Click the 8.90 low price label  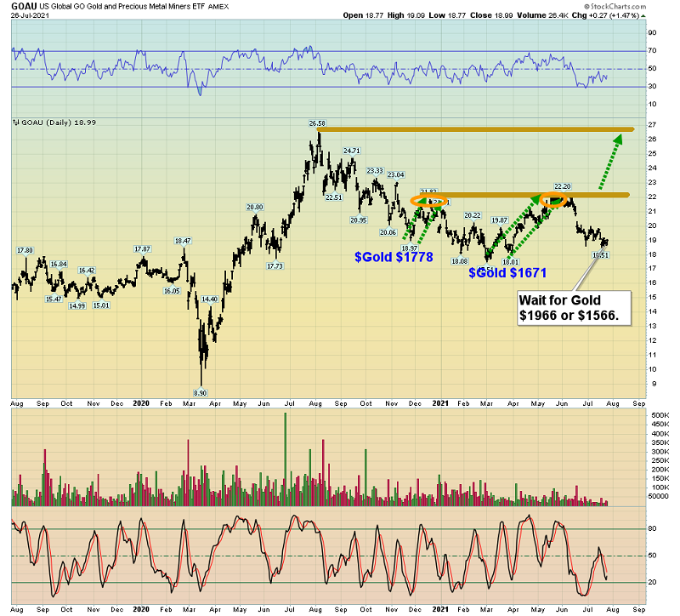coord(201,393)
